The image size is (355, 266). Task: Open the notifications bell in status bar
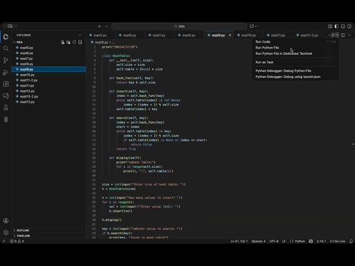(x=351, y=241)
